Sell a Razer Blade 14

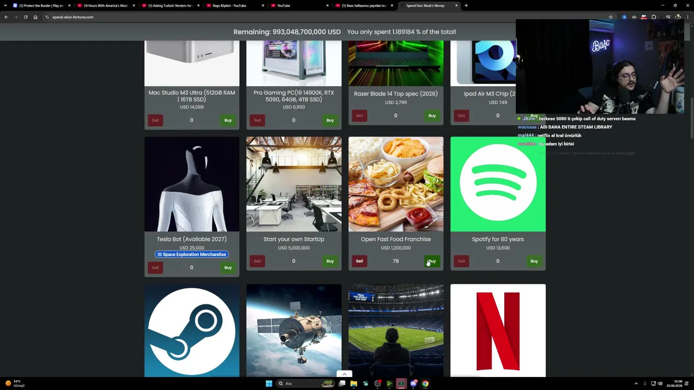pyautogui.click(x=359, y=115)
